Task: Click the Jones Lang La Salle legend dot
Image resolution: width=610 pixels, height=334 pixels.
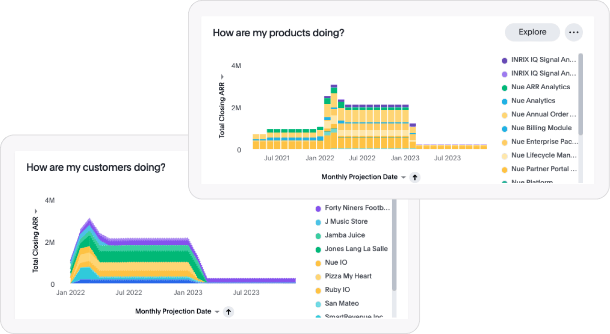Action: tap(318, 249)
